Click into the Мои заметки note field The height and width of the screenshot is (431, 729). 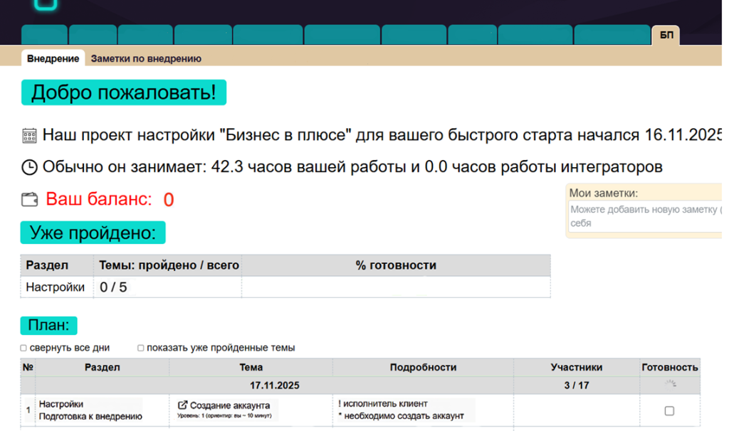pyautogui.click(x=644, y=215)
